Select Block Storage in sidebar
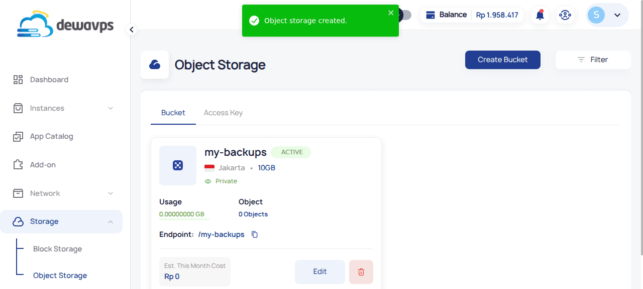The height and width of the screenshot is (289, 643). point(57,249)
